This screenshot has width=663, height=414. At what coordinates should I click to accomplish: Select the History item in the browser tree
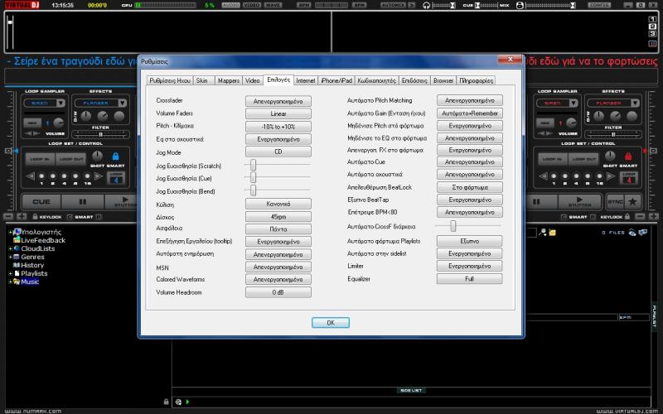pos(32,265)
